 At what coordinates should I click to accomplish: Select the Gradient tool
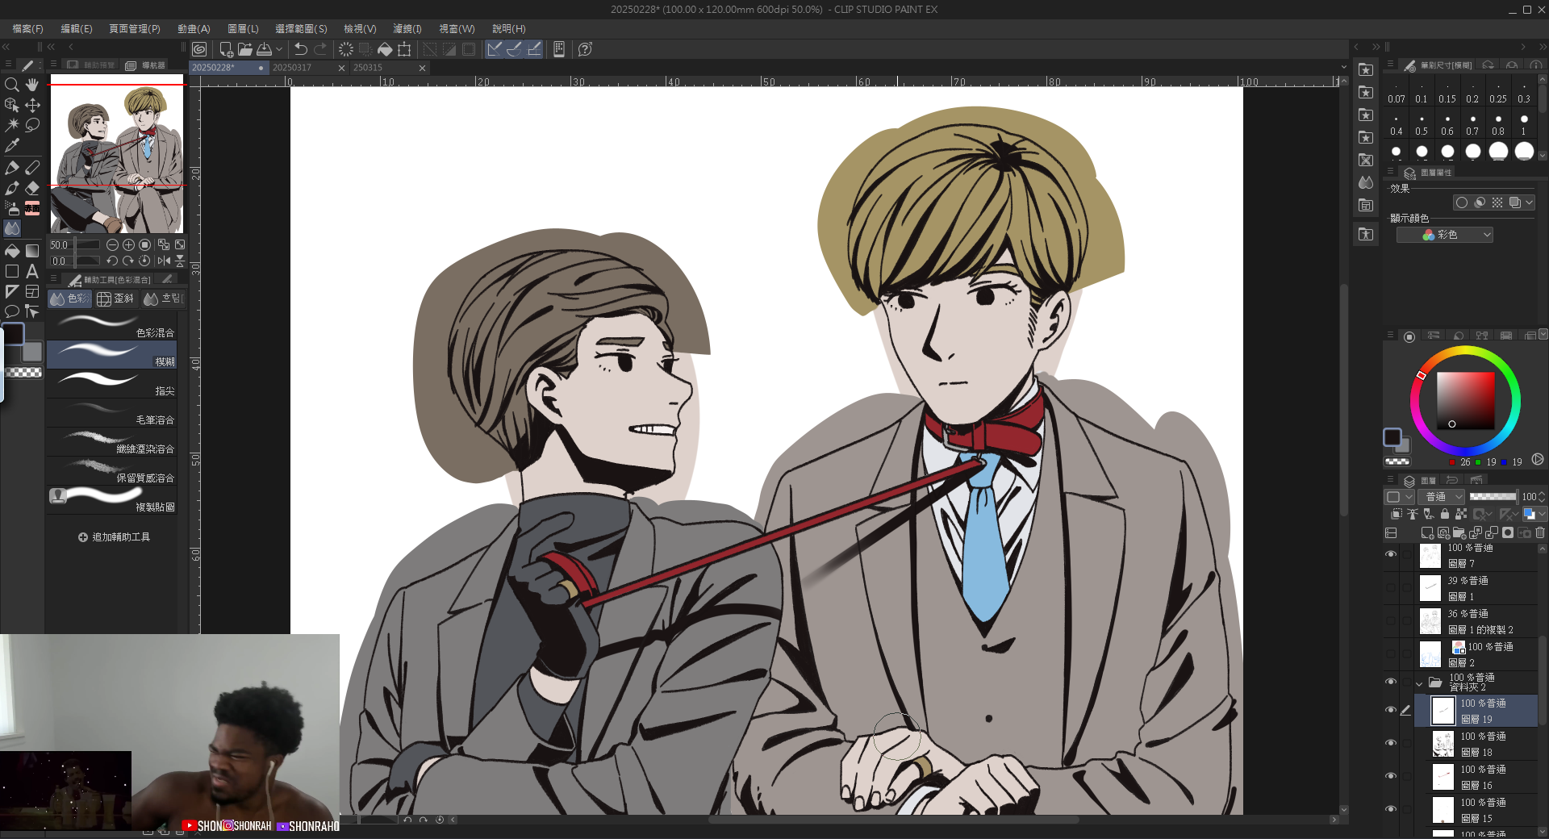pos(32,251)
